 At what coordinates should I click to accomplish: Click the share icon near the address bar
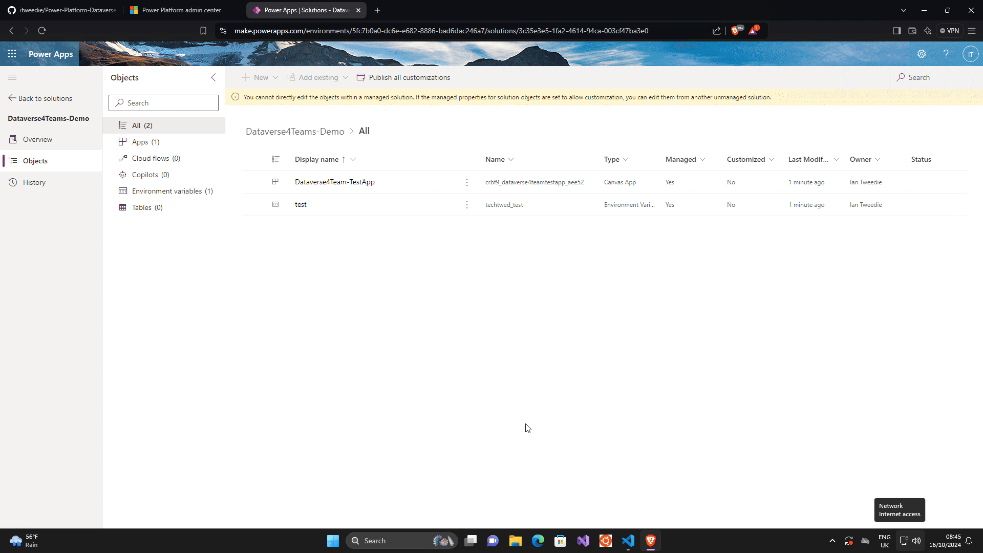pos(716,31)
